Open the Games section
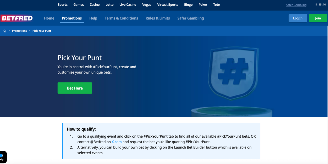Image resolution: width=328 pixels, height=164 pixels. tap(78, 5)
